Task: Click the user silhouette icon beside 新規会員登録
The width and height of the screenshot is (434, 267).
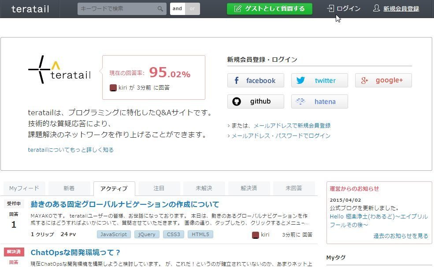Action: click(x=376, y=8)
